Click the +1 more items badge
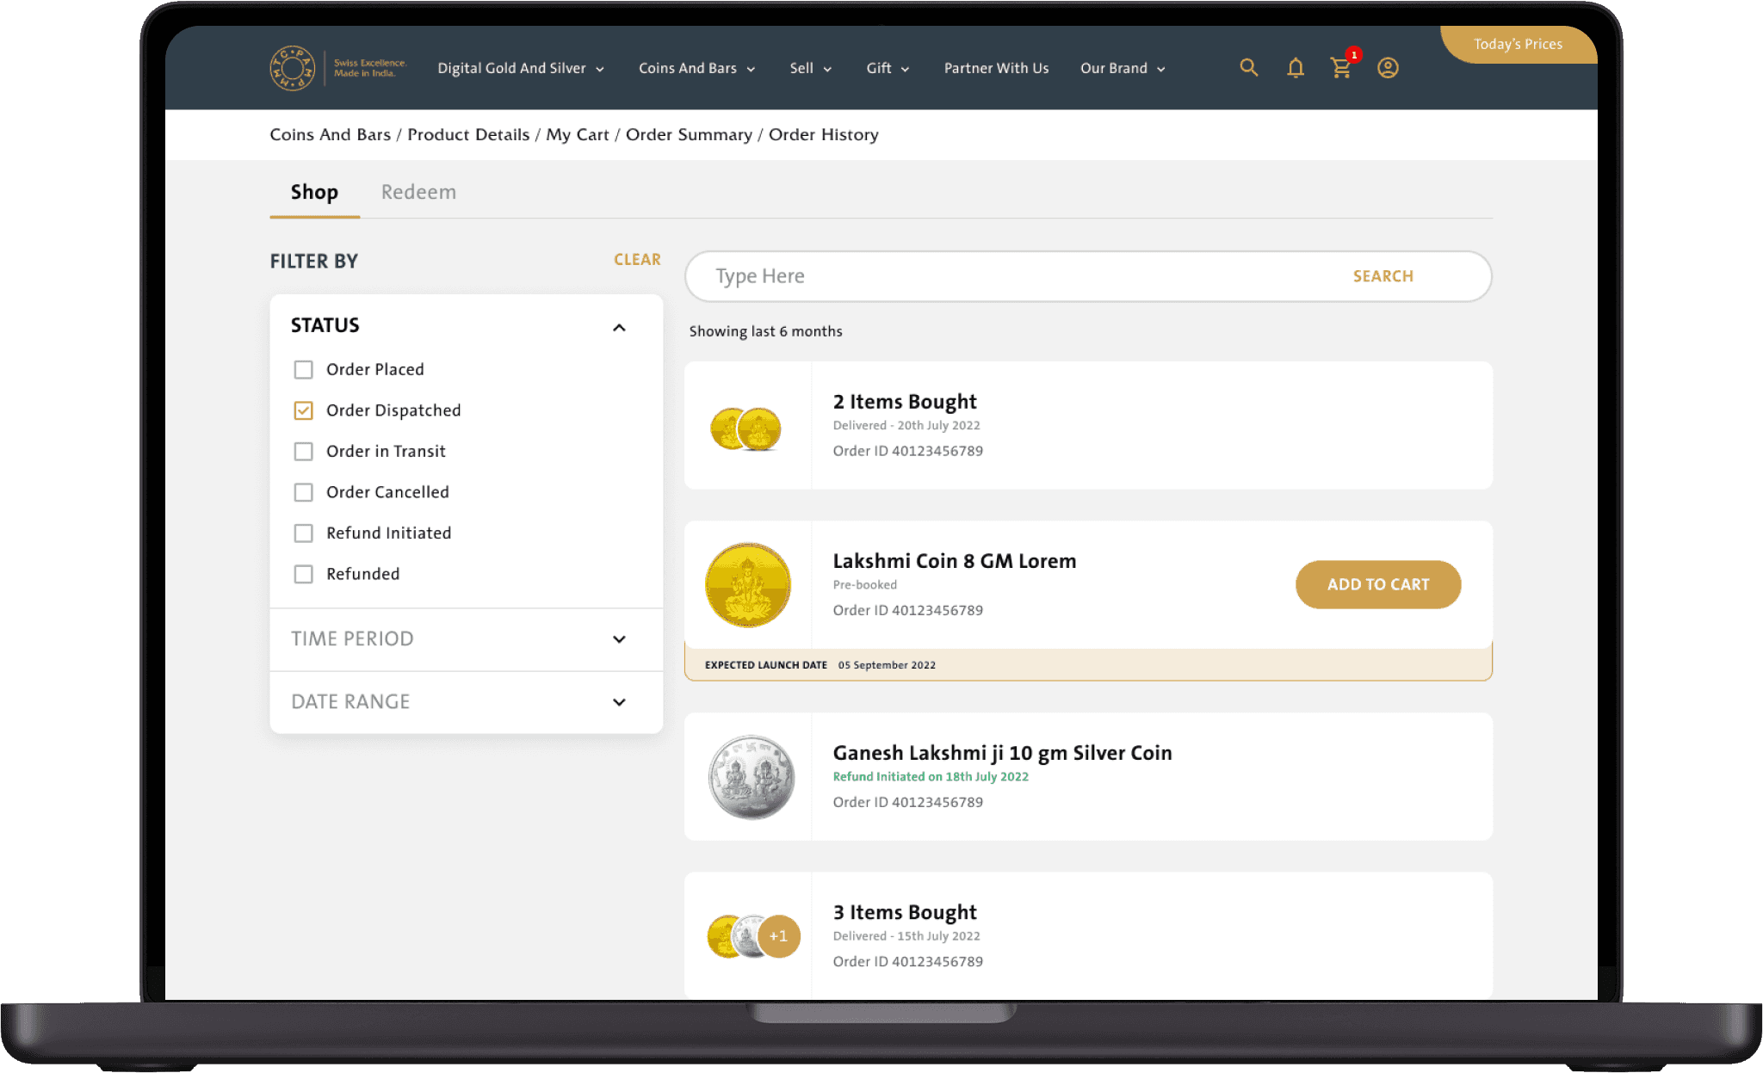1763x1073 pixels. (778, 936)
